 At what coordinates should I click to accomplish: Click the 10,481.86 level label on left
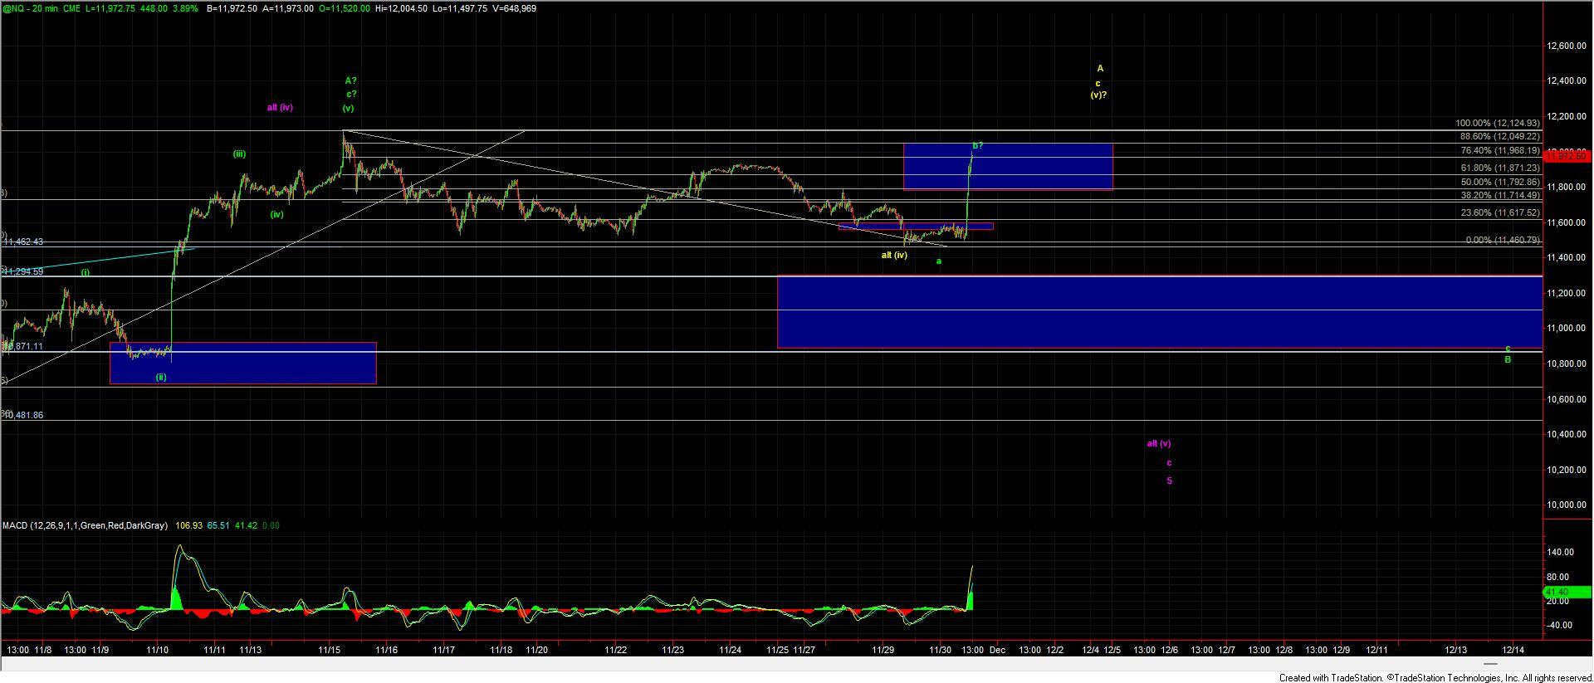click(23, 415)
